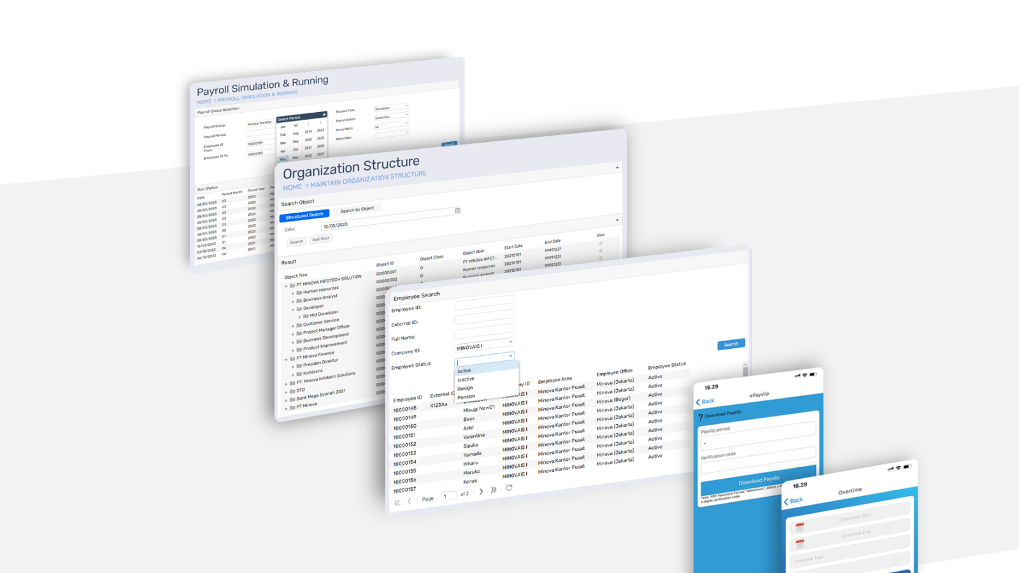This screenshot has width=1019, height=573.
Task: Open the Company ID dropdown
Action: point(510,342)
